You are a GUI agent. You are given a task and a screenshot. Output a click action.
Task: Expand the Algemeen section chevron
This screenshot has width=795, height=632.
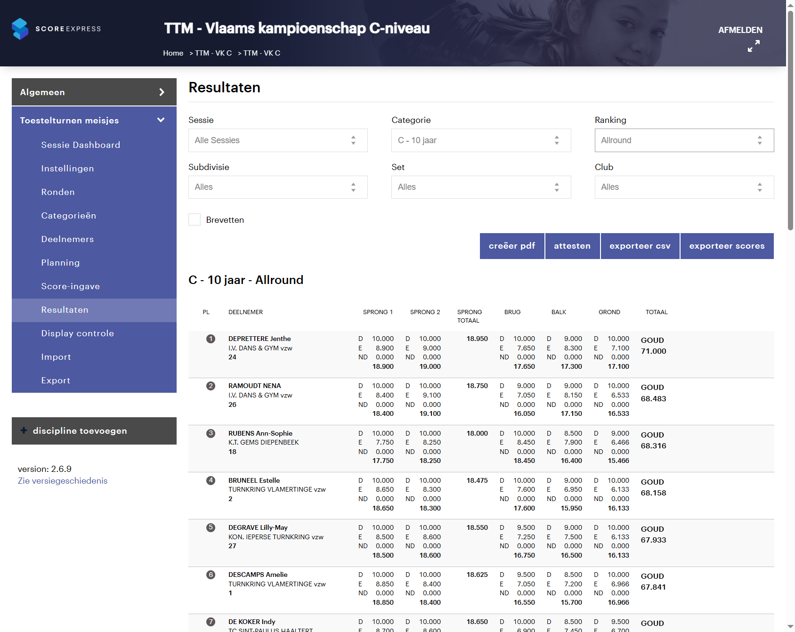(162, 92)
